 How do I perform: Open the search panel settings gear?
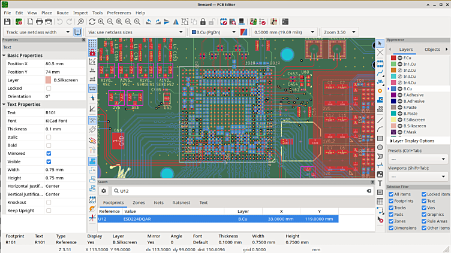click(104, 191)
